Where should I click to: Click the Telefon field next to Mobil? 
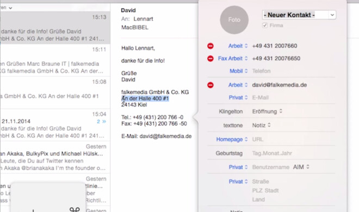tap(261, 71)
